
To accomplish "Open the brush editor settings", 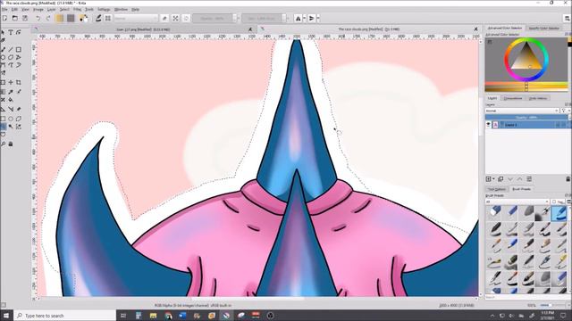I will pyautogui.click(x=98, y=18).
